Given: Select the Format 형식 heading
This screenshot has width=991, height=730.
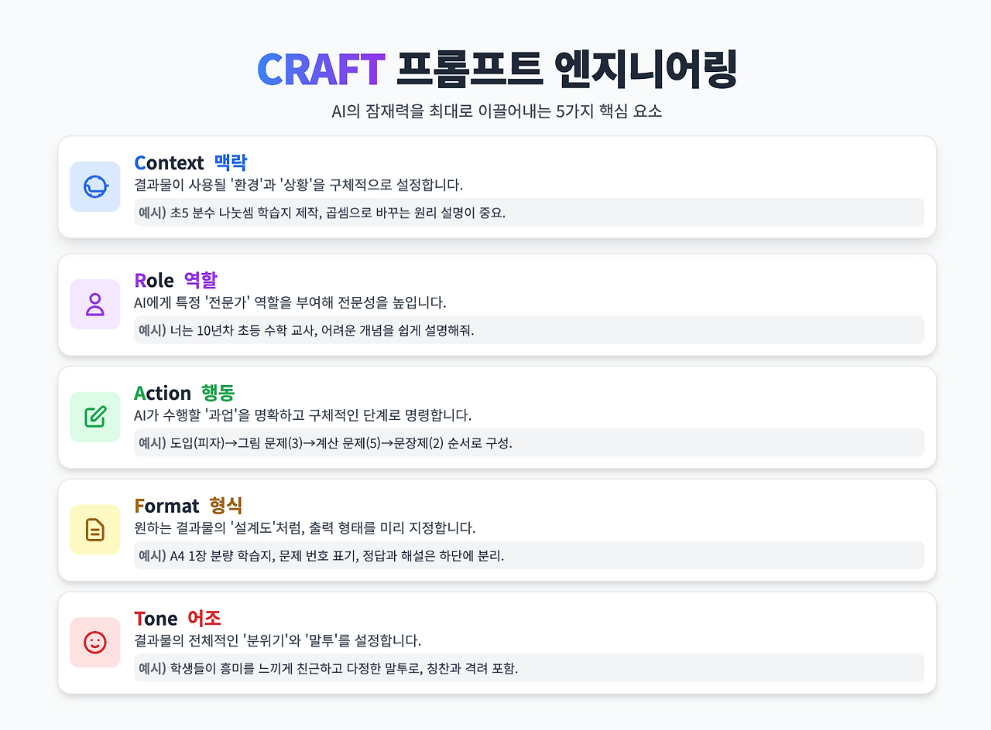Looking at the screenshot, I should coord(188,506).
